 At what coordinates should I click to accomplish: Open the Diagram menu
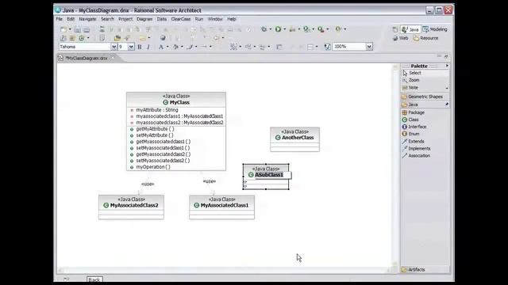[144, 19]
